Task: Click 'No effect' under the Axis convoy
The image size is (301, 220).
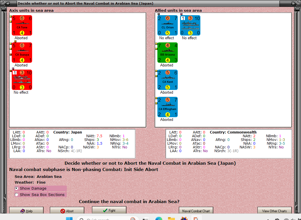Action: pyautogui.click(x=21, y=93)
